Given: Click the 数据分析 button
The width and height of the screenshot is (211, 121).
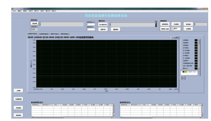Looking at the screenshot, I should click(103, 29).
